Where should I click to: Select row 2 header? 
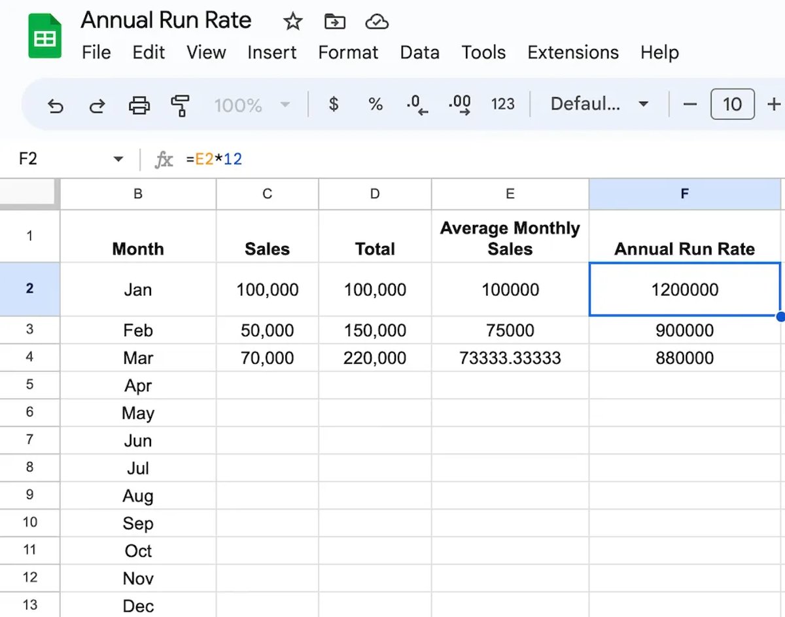[x=29, y=289]
